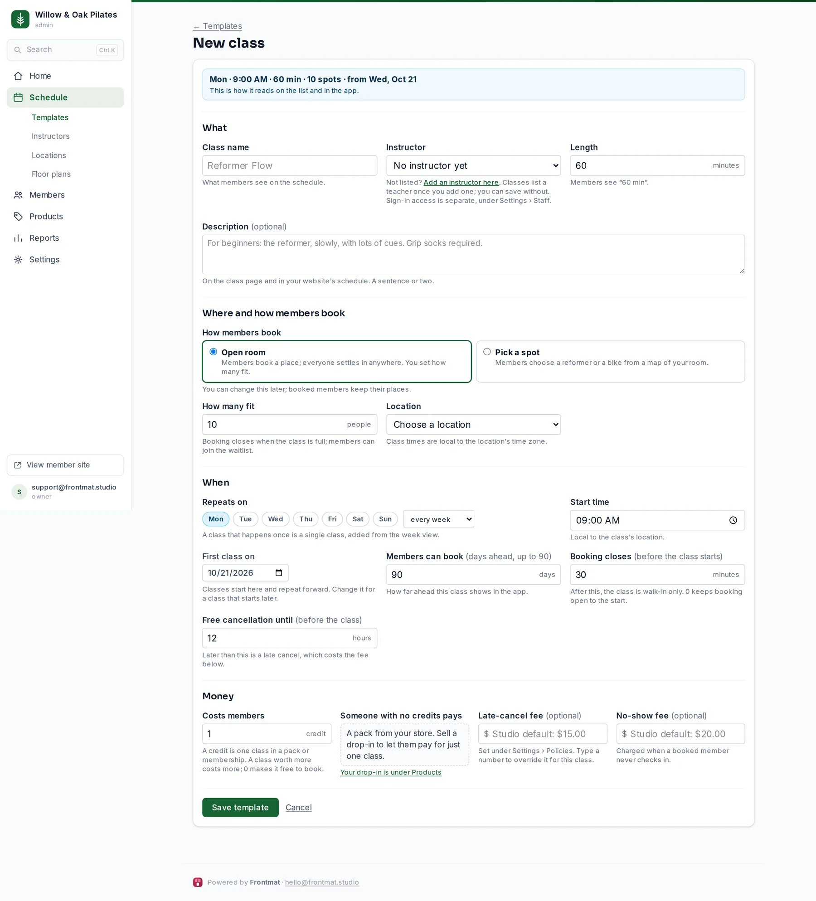Image resolution: width=816 pixels, height=901 pixels.
Task: Click the Willow & Oak Pilates leaf logo
Action: click(x=20, y=19)
